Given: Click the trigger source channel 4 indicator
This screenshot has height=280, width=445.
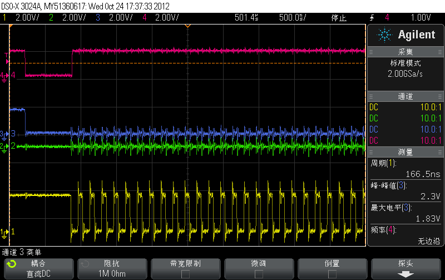Looking at the screenshot, I should point(387,18).
